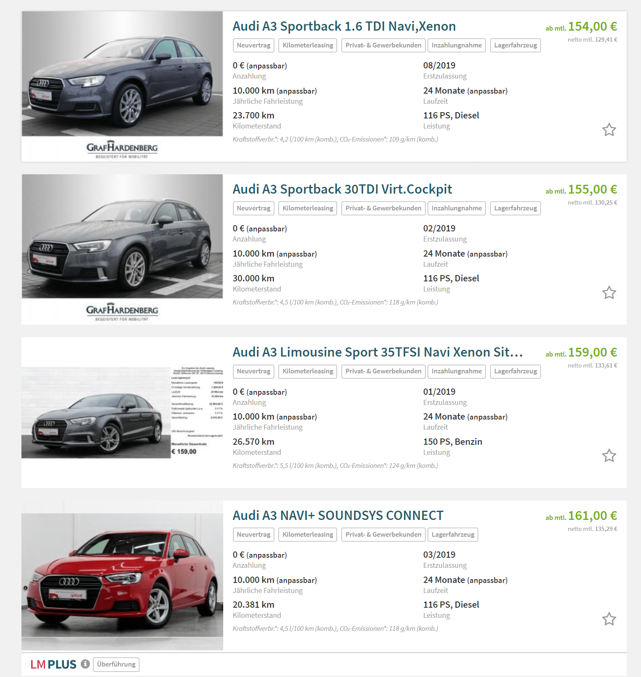Open Audi A3 Limousine Sport 35TFSI title

click(x=378, y=352)
